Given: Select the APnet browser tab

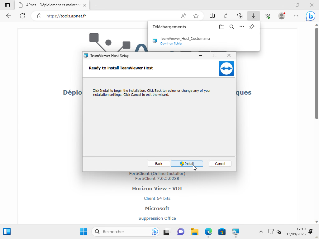Looking at the screenshot, I should click(x=52, y=5).
